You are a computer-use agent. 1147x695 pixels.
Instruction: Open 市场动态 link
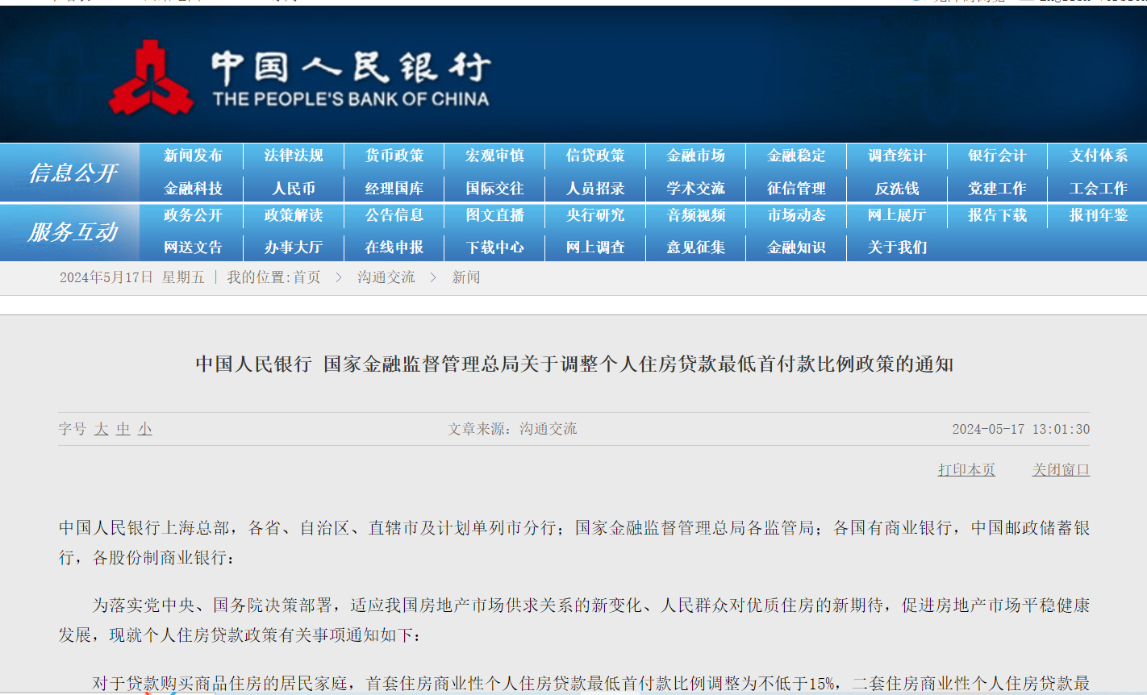coord(796,215)
